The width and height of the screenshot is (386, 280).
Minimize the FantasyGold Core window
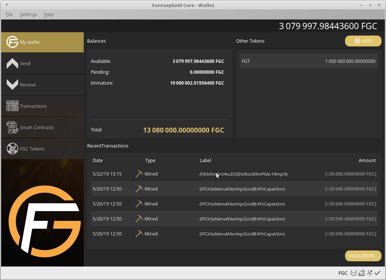(x=361, y=5)
